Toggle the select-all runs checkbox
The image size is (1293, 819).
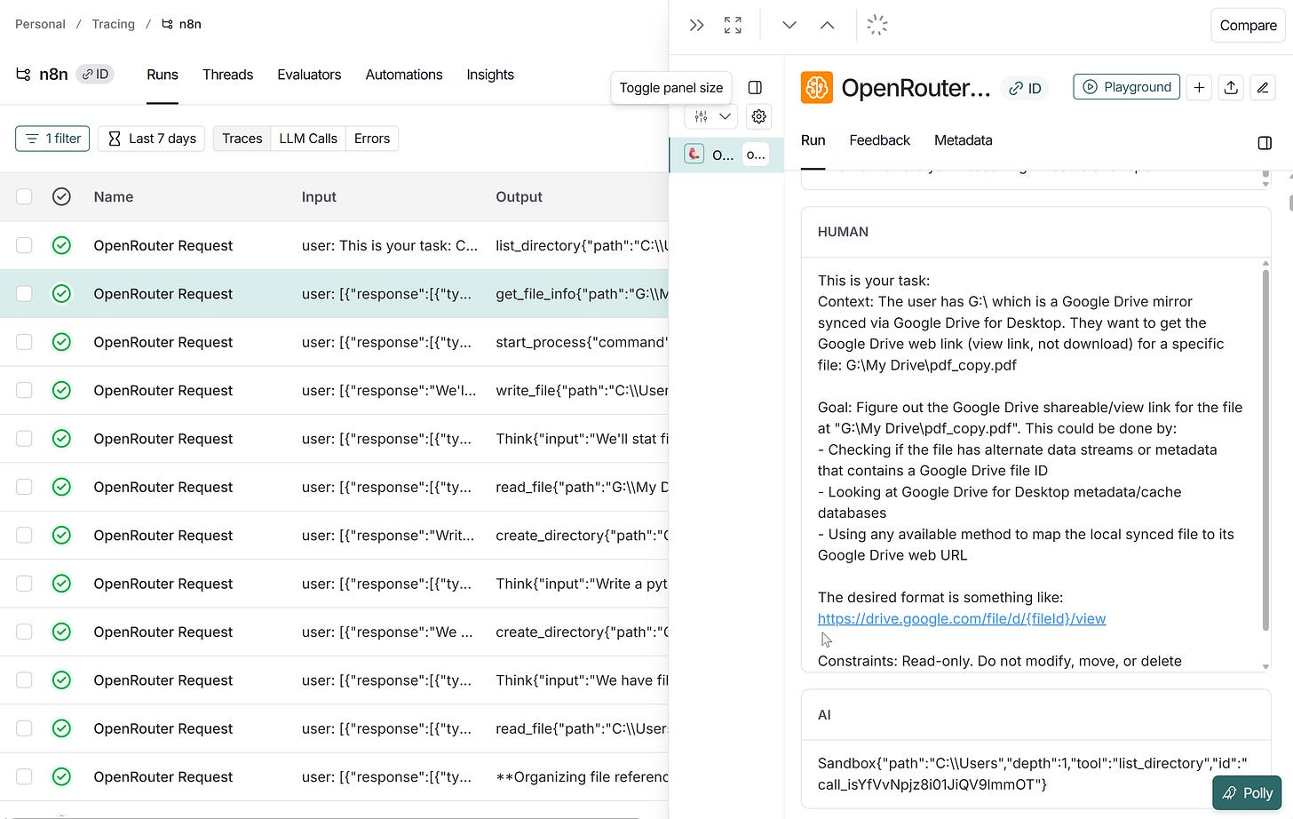coord(24,196)
